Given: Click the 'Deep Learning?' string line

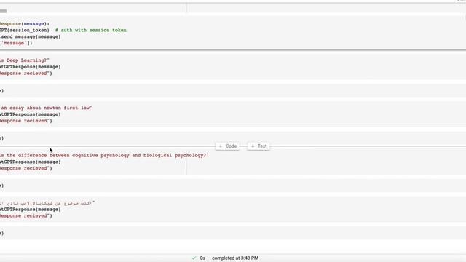Looking at the screenshot, I should click(x=25, y=60).
